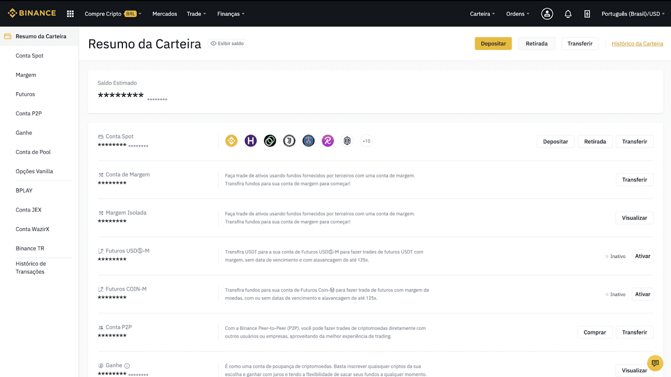
Task: Click the Margem Isolada row title
Action: (126, 213)
